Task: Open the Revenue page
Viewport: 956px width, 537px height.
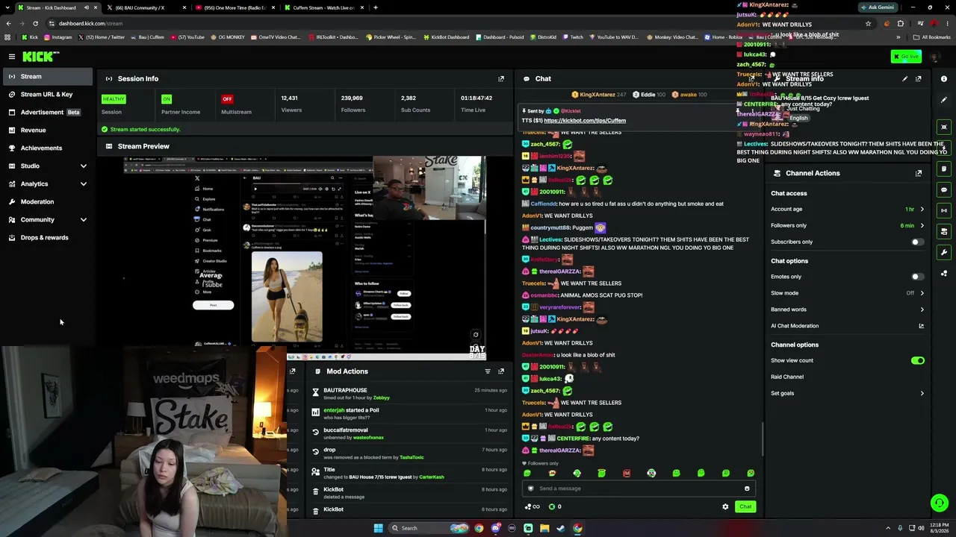Action: [48, 130]
